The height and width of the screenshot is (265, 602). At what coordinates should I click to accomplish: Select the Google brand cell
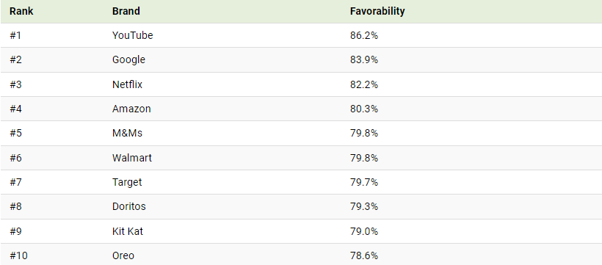(128, 60)
